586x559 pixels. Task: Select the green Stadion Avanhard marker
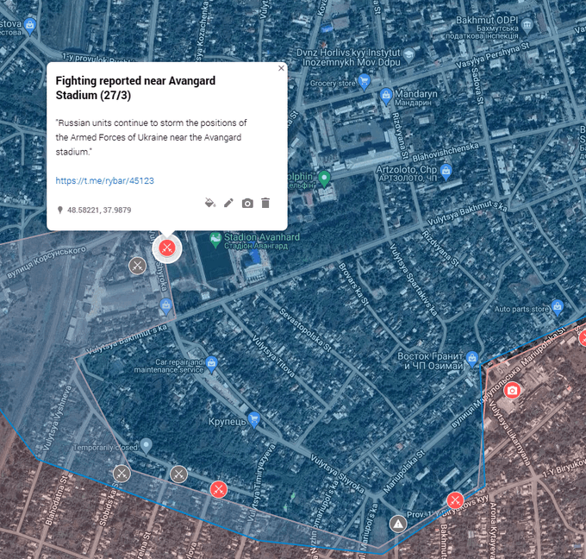215,238
